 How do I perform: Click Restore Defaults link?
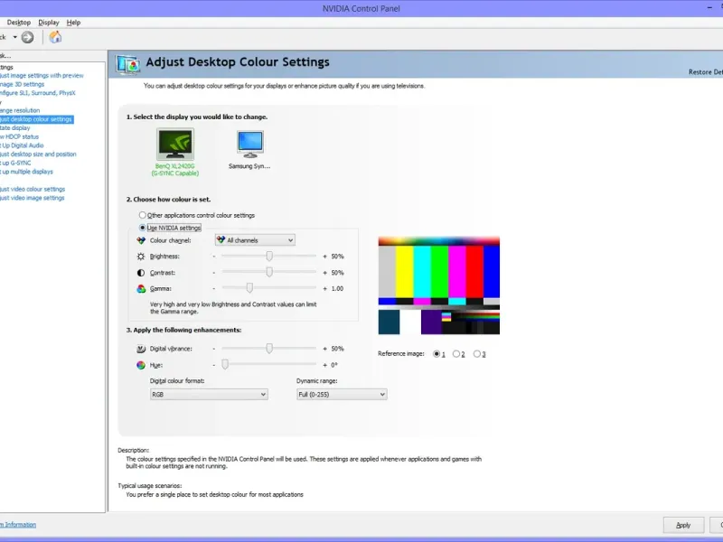[706, 72]
